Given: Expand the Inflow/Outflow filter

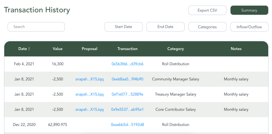Looking at the screenshot, I should 249,27.
